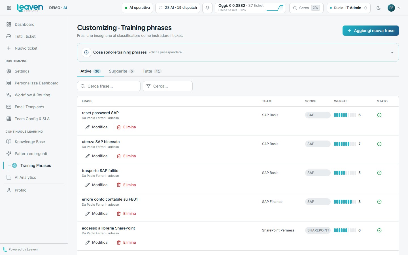This screenshot has height=255, width=408.
Task: Open Tutti i ticket
Action: pos(34,36)
